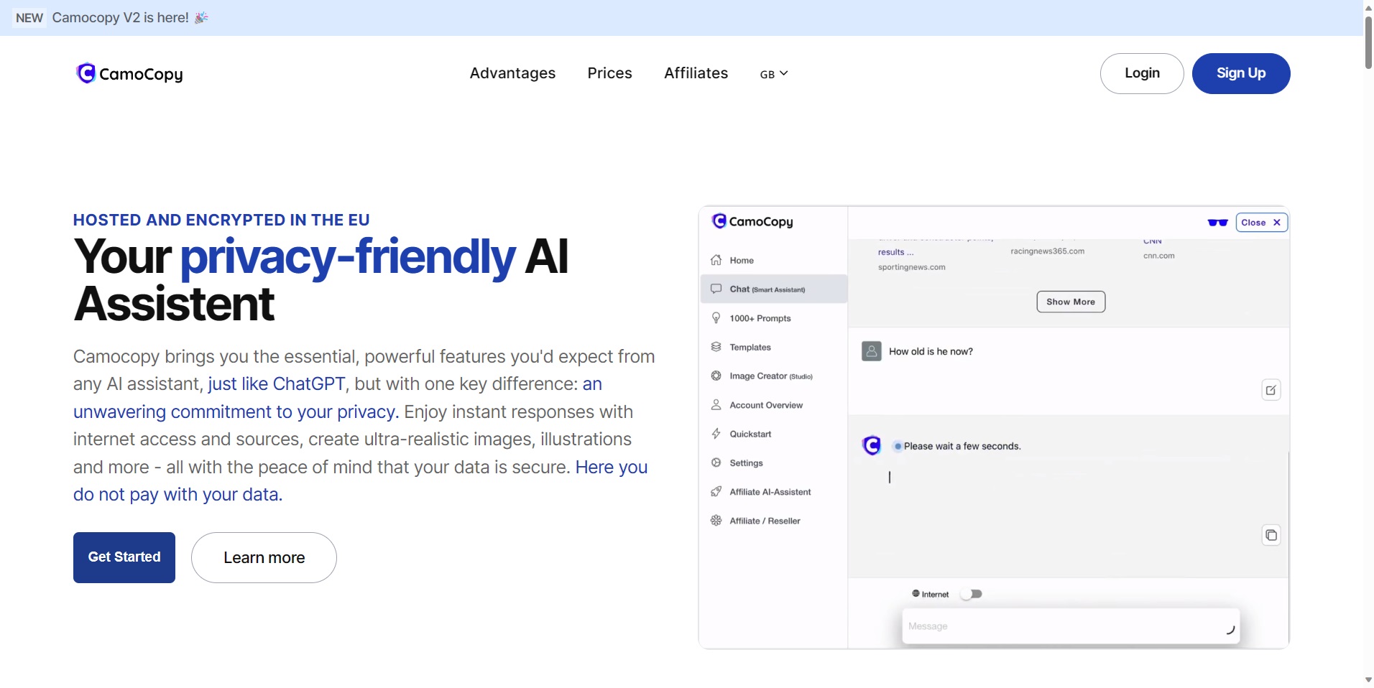Click the Login button

pyautogui.click(x=1142, y=73)
